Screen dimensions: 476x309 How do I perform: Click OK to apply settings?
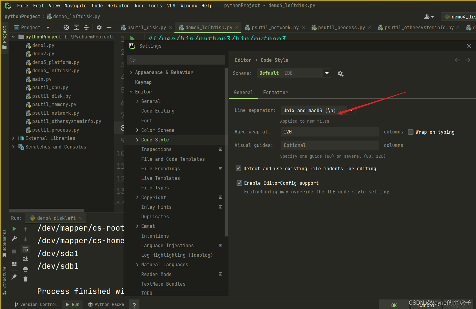394,305
